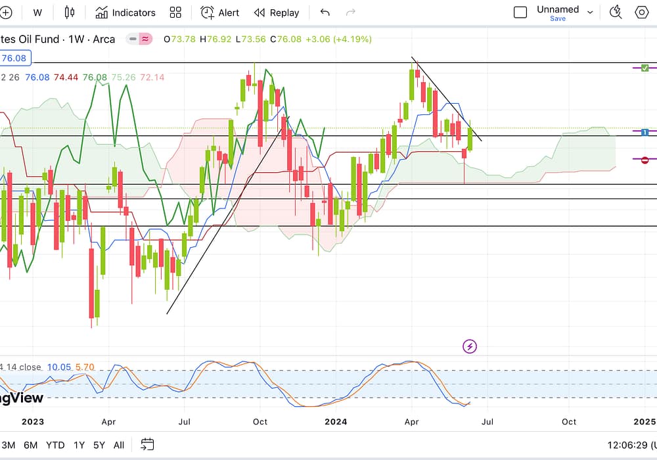This screenshot has width=657, height=460.
Task: Click the quick search lightning icon
Action: point(616,12)
